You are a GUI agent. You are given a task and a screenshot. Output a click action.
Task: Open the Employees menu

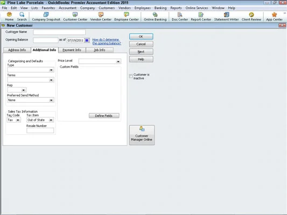pyautogui.click(x=142, y=8)
